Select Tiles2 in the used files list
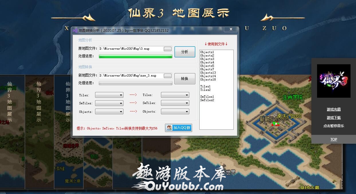The image size is (356, 194). tap(205, 90)
